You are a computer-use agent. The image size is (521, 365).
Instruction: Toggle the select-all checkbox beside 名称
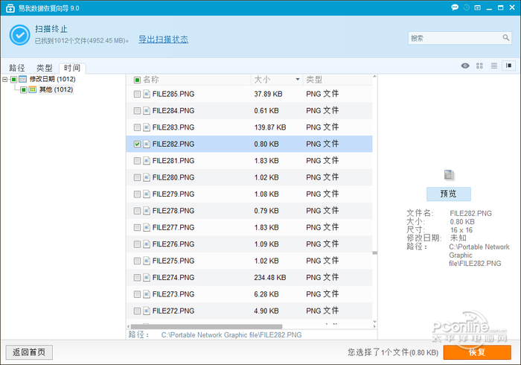point(137,80)
